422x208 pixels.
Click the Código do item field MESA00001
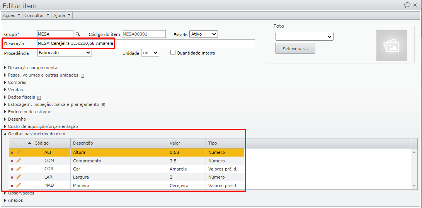[143, 34]
